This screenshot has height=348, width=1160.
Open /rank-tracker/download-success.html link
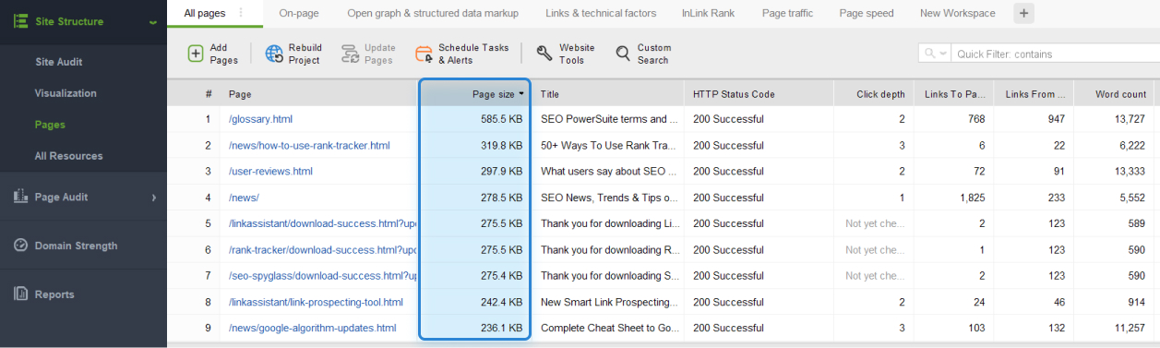(x=323, y=249)
